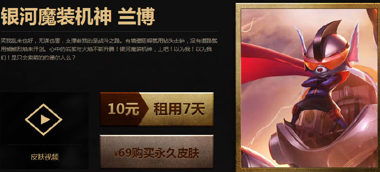
Task: Click the dotted divider above 皮肤视频
Action: (45, 145)
